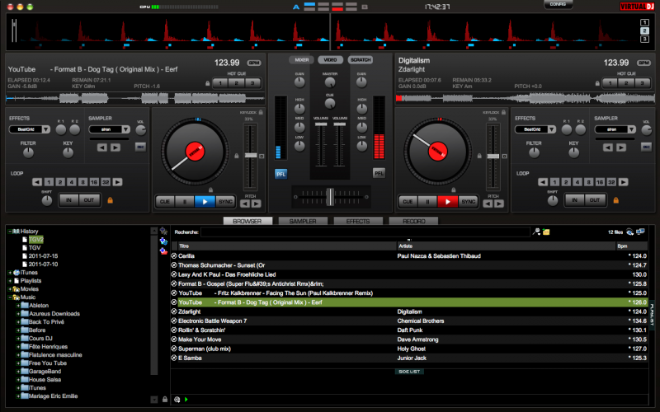
Task: Click REC button in left sampler
Action: (x=140, y=147)
